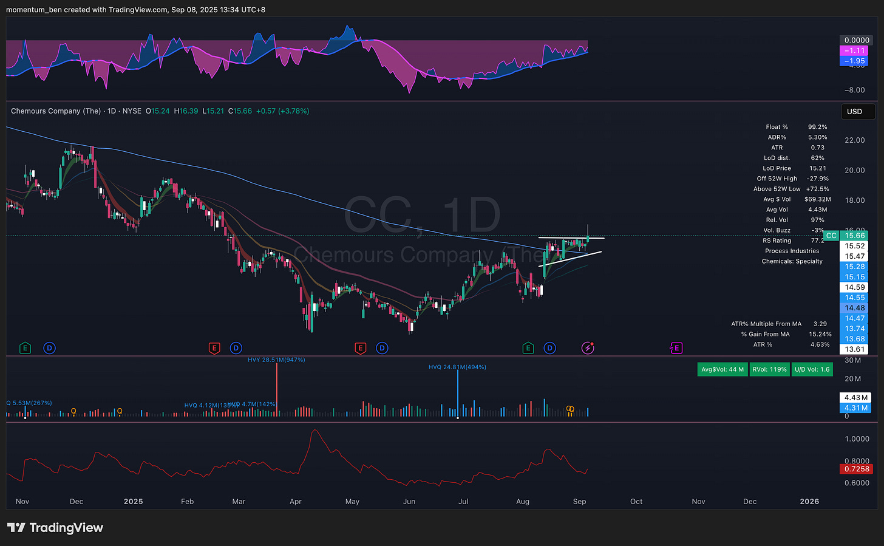884x546 pixels.
Task: Click the 15.52 price axis label
Action: point(855,246)
